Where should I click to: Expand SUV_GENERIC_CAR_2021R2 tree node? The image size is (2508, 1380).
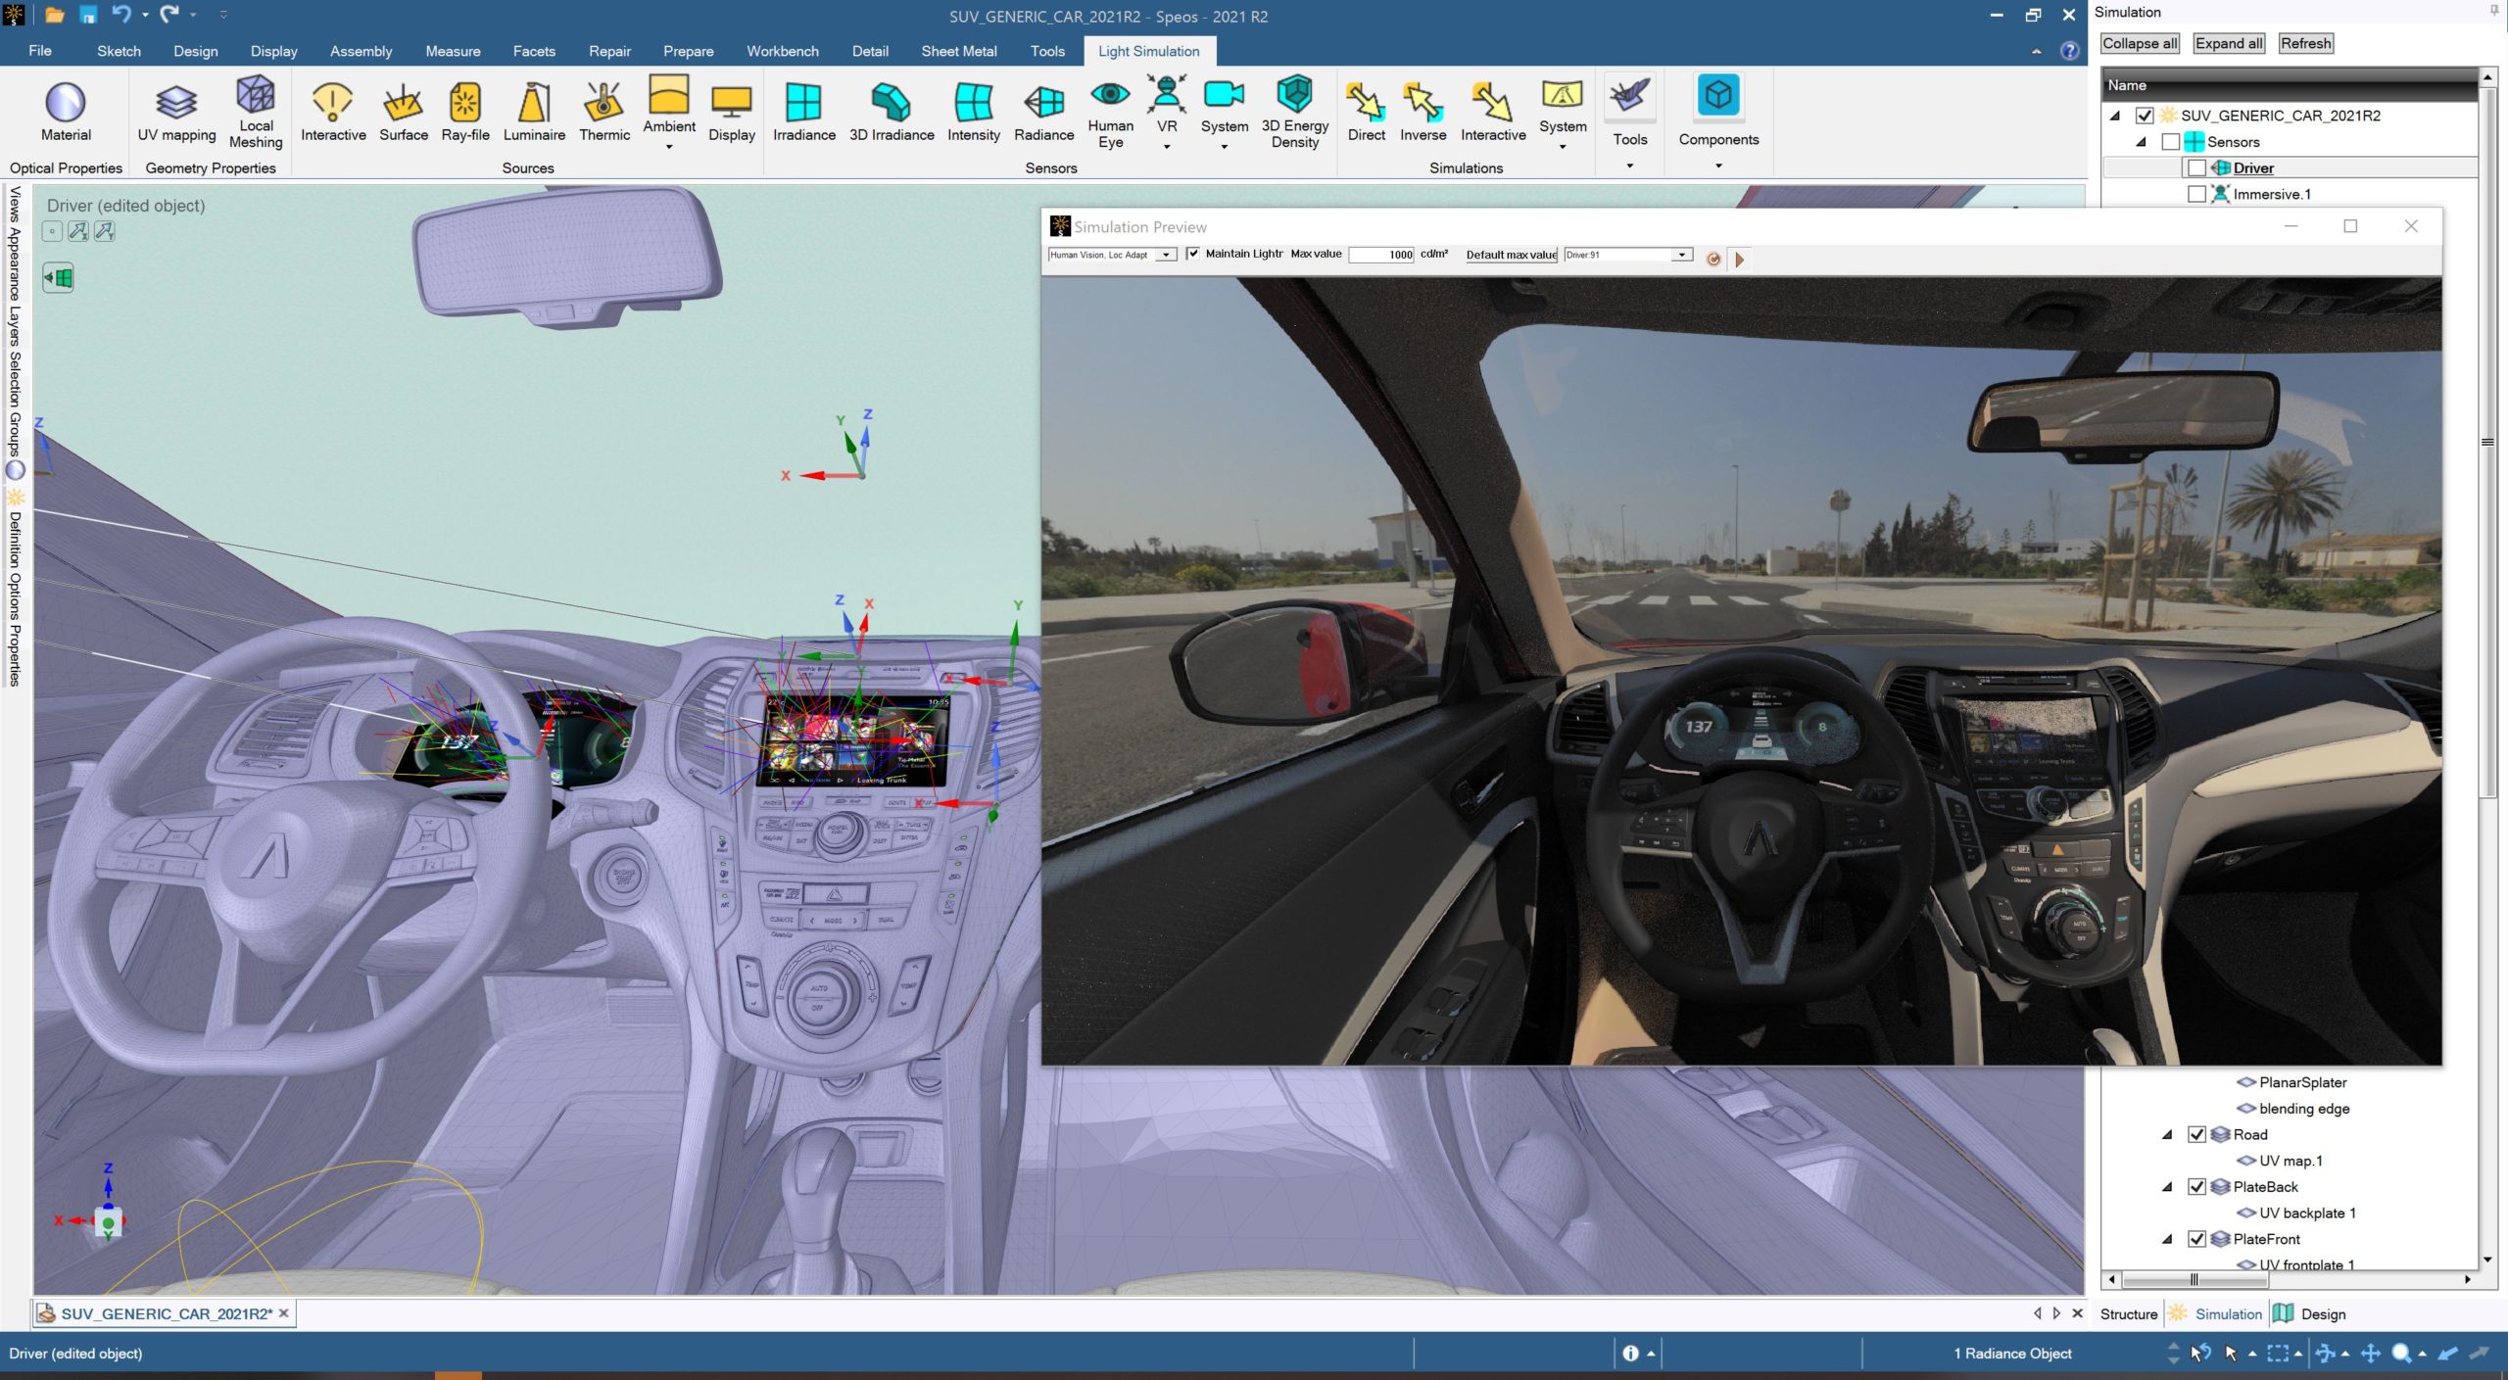(2119, 114)
